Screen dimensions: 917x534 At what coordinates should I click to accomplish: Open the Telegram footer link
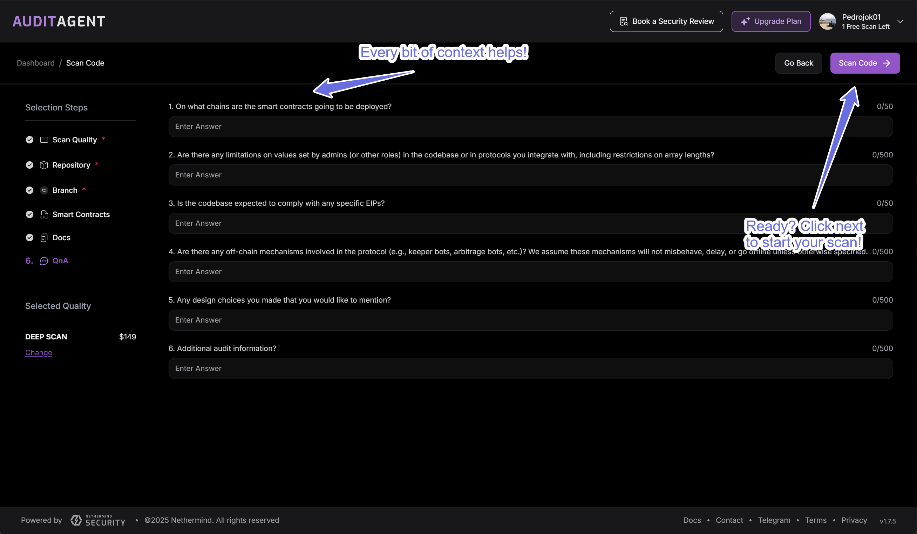774,520
